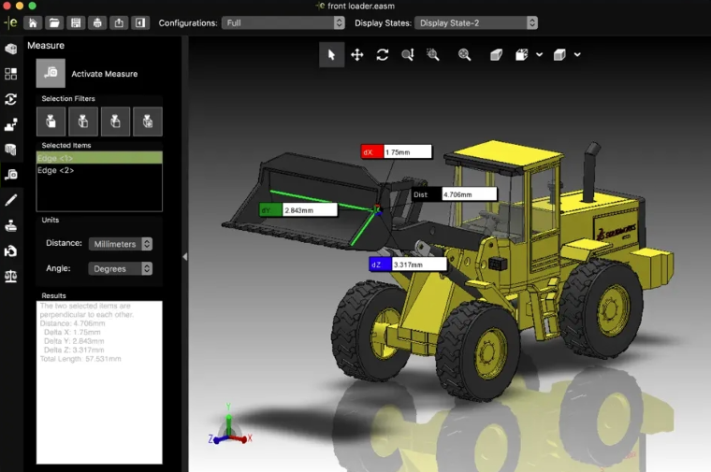The height and width of the screenshot is (472, 711).
Task: Open the Display States dropdown
Action: click(x=476, y=22)
